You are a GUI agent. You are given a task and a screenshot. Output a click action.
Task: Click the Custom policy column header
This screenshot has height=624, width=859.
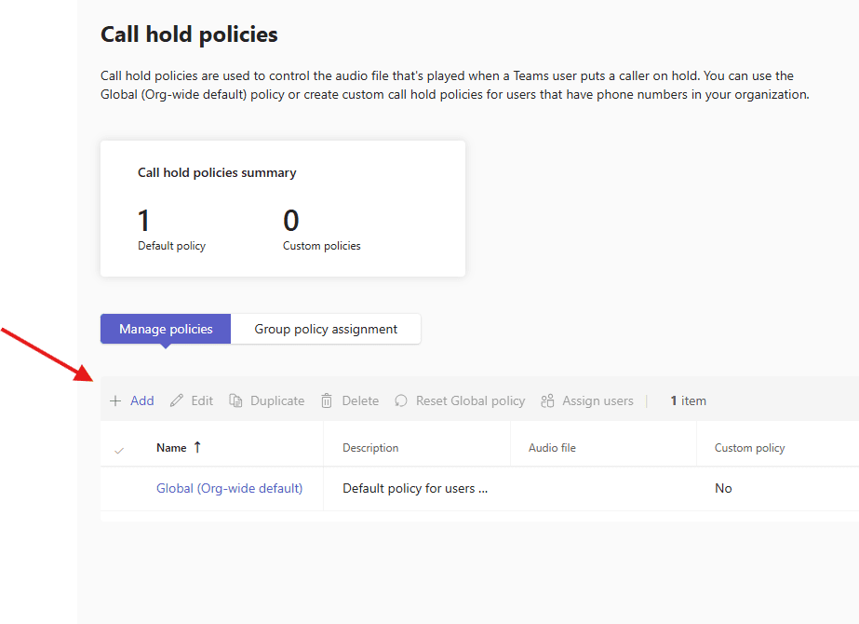(749, 448)
